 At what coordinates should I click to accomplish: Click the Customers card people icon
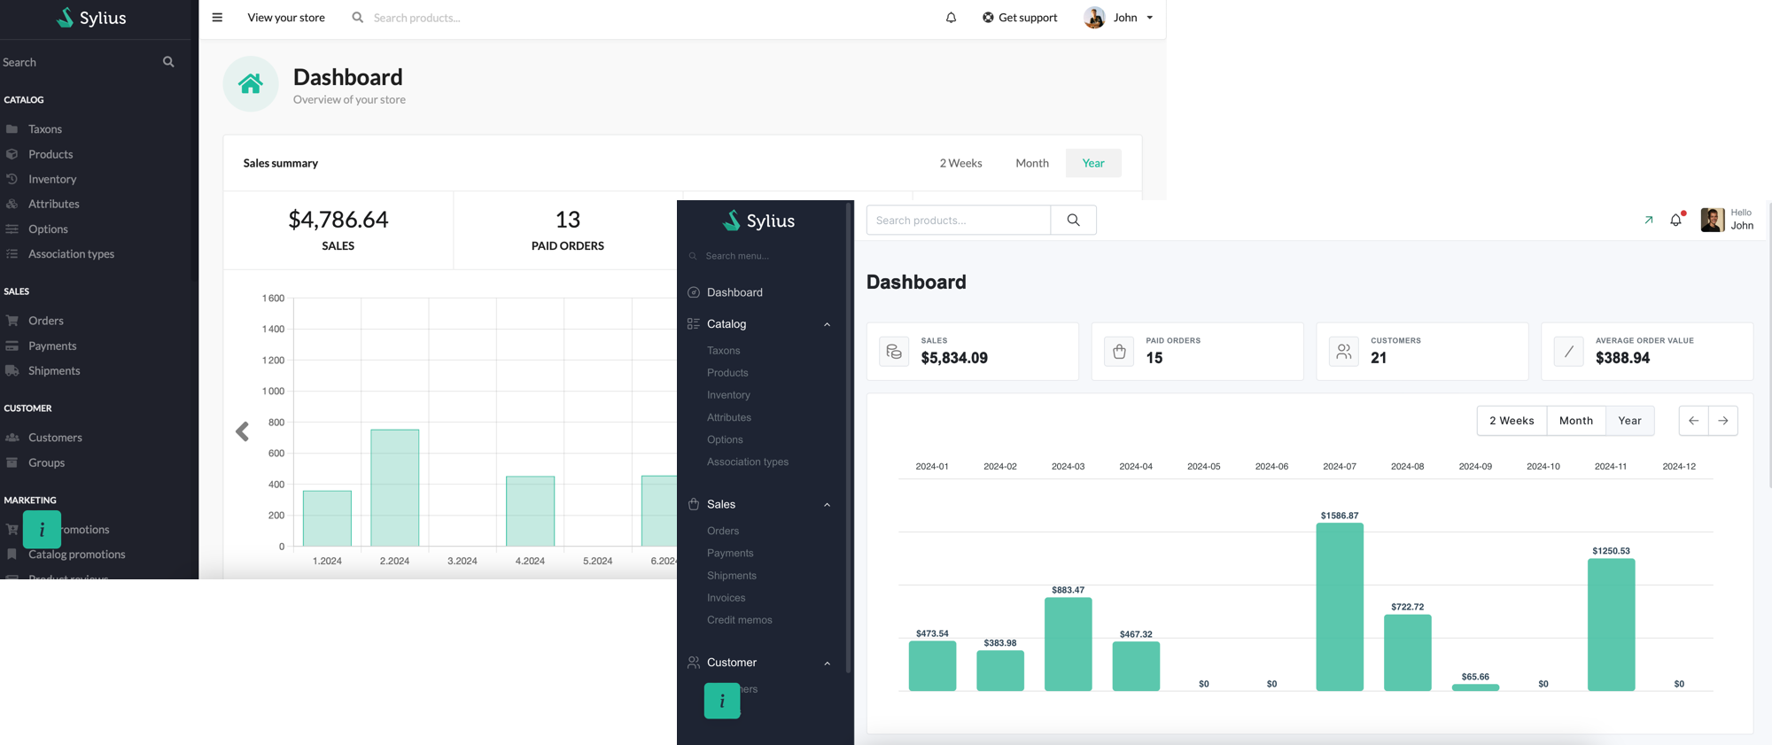point(1344,352)
